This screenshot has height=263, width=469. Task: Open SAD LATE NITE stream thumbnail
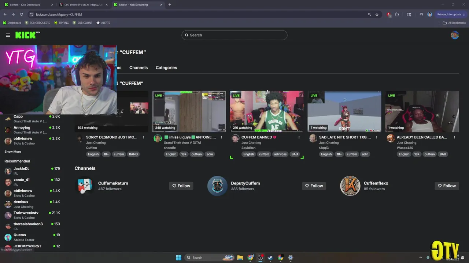[x=344, y=111]
